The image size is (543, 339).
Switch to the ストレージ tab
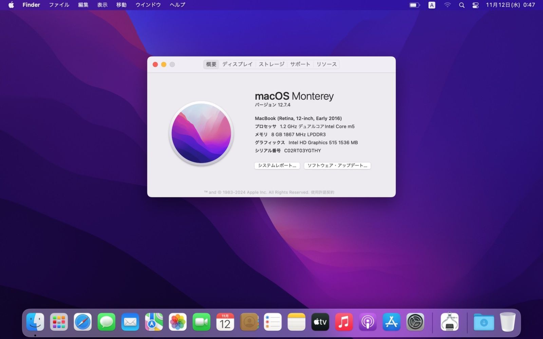point(271,64)
